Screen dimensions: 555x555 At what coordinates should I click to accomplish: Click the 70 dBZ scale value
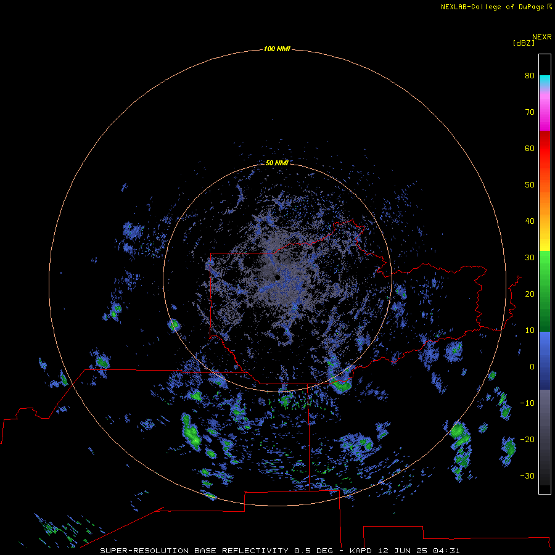(x=530, y=112)
